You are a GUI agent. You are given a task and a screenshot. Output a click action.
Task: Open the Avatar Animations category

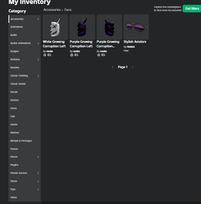click(x=25, y=43)
